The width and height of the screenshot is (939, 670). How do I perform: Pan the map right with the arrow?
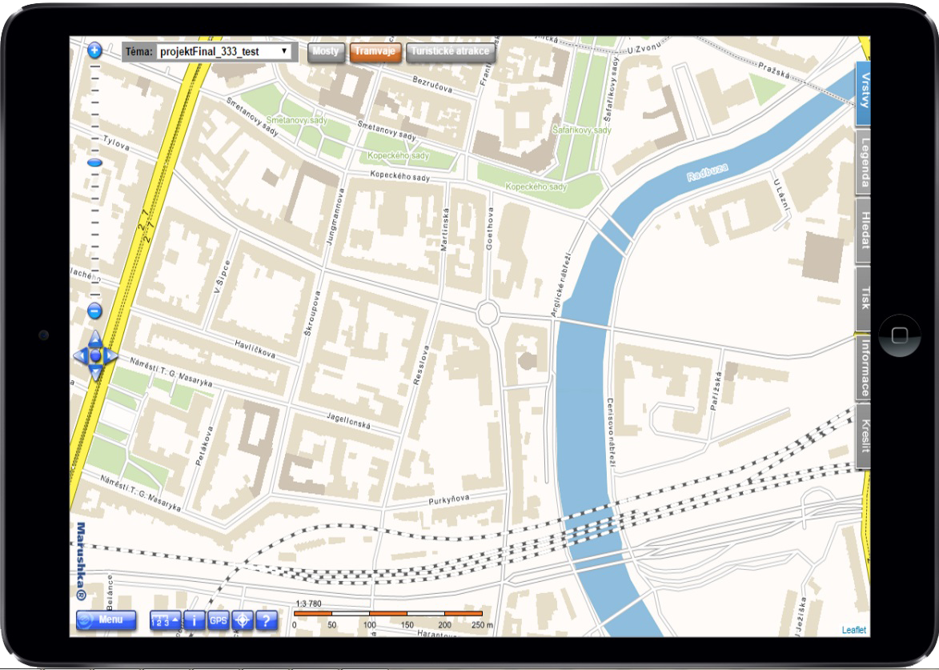coord(112,356)
